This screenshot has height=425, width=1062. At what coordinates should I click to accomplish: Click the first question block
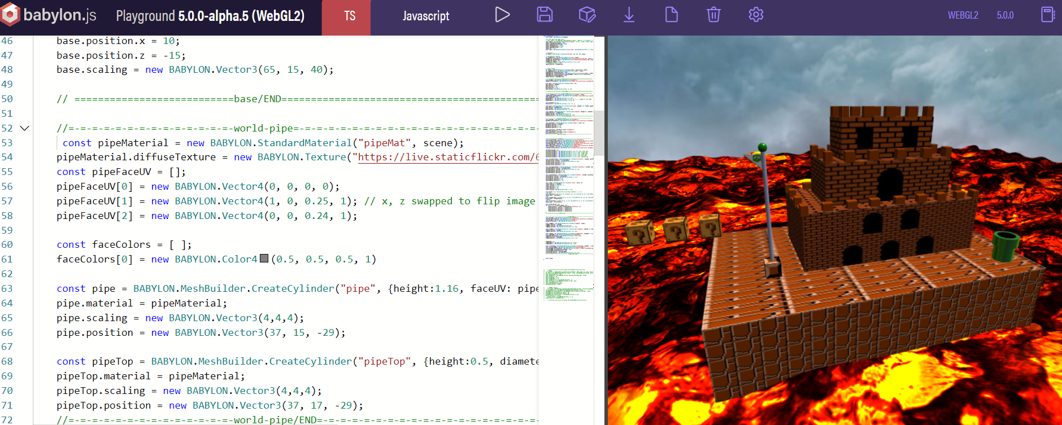pos(639,231)
